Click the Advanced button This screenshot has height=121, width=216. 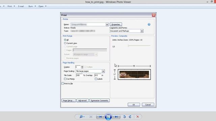[82, 100]
